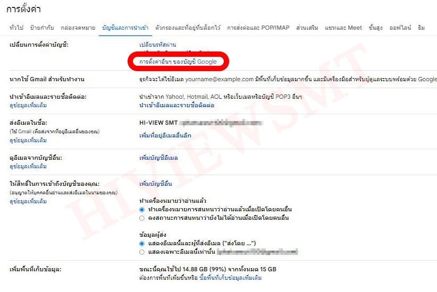Image resolution: width=437 pixels, height=292 pixels.
Task: Open the การส่งต่อและ POP/IMAP tab
Action: coord(257,28)
